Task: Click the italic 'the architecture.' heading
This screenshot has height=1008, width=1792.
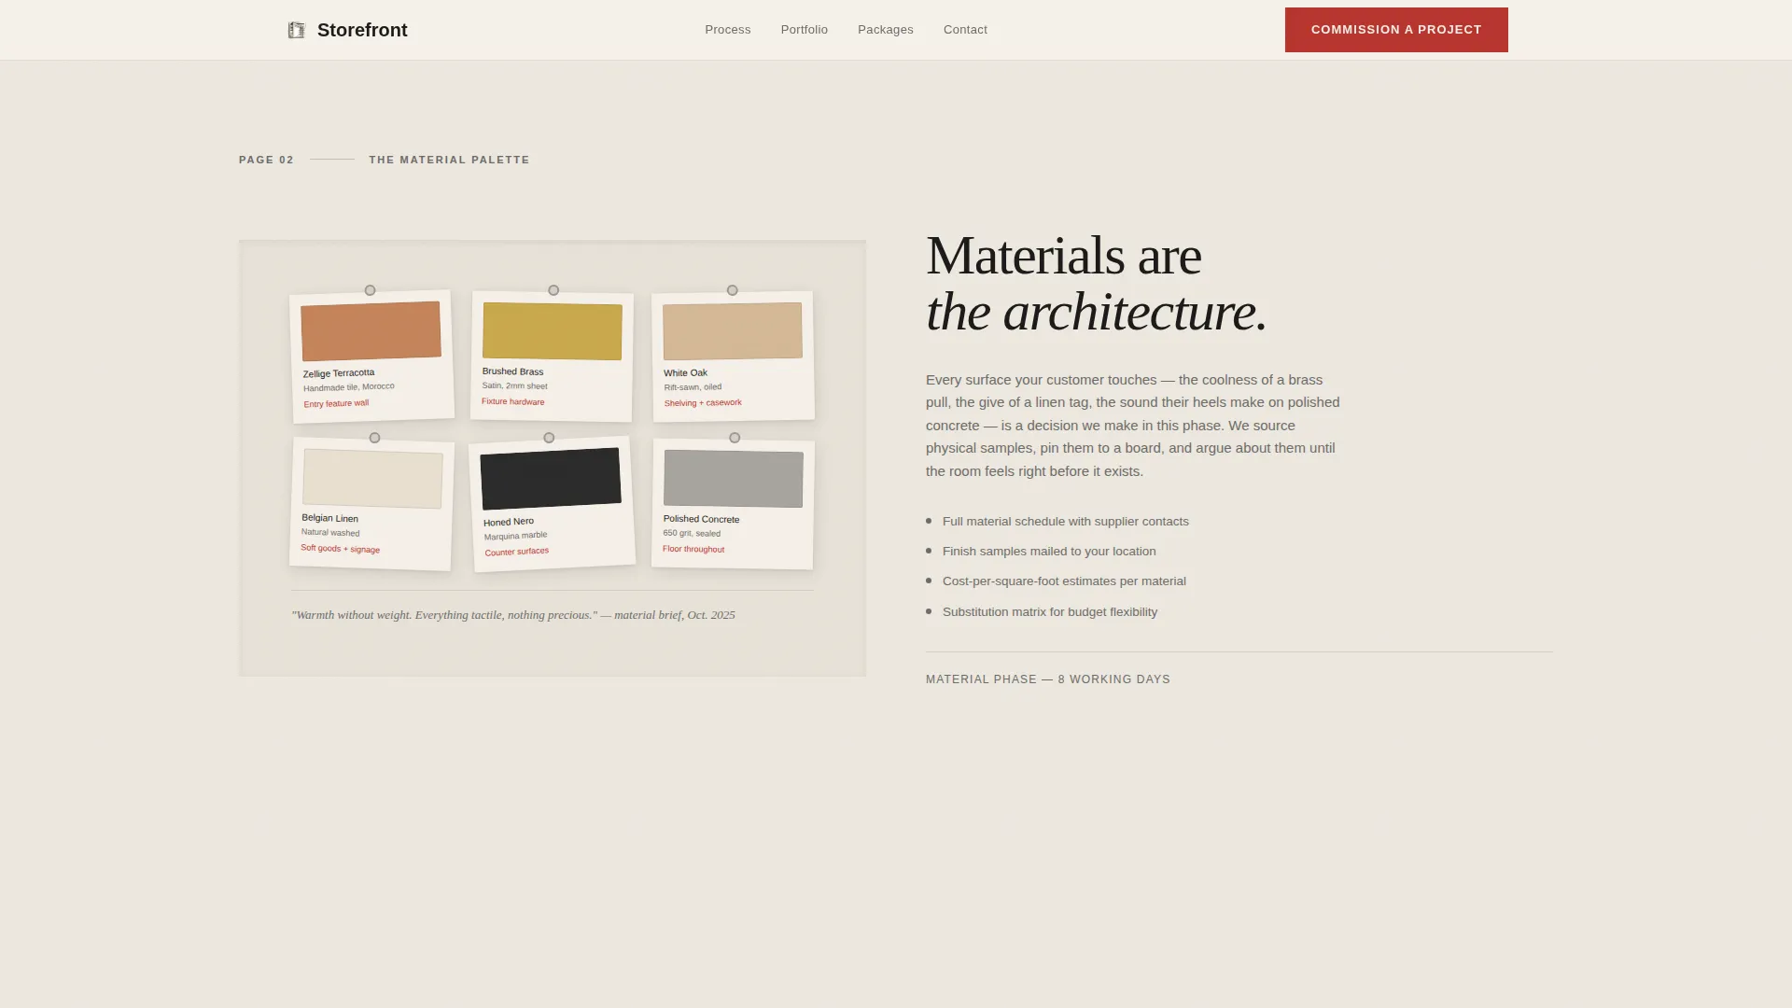Action: (x=1097, y=312)
